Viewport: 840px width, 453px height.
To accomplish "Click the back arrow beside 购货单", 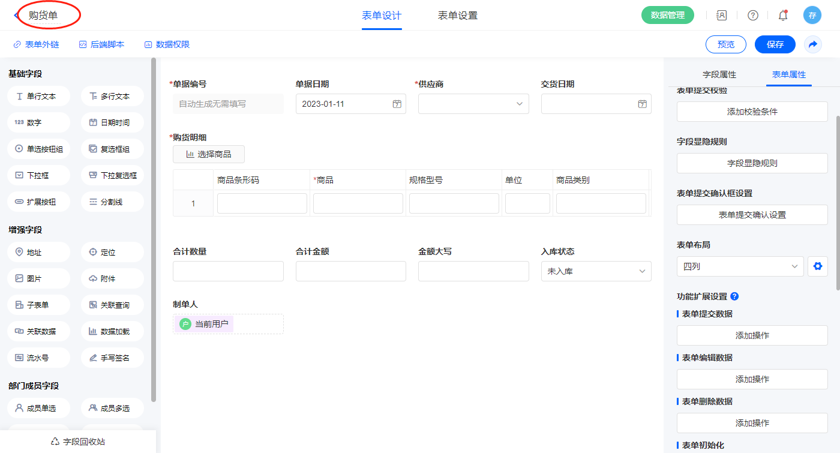I will (16, 16).
